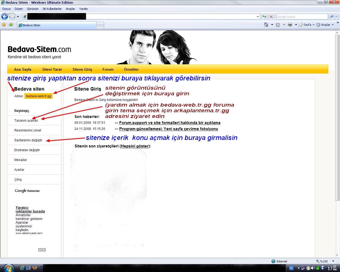Image resolution: width=340 pixels, height=272 pixels.
Task: Click the Yaratıcı reklamlar burada ad link
Action: click(x=30, y=209)
